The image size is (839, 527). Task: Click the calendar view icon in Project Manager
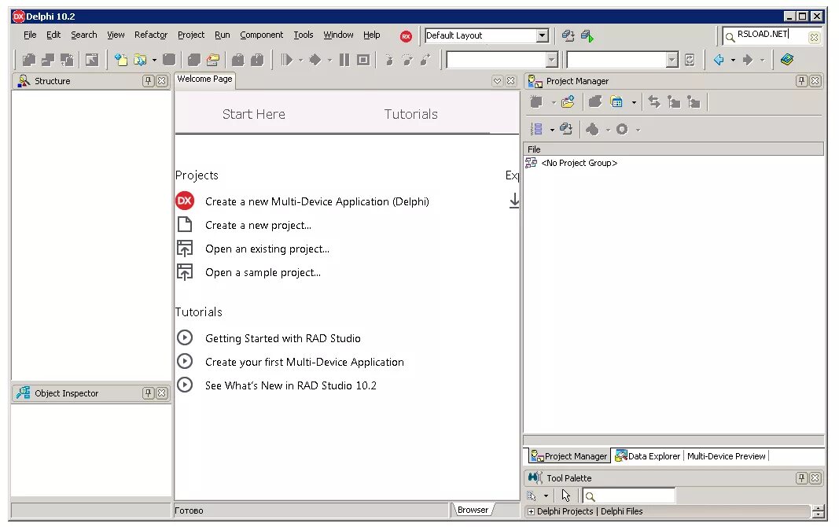tap(616, 101)
